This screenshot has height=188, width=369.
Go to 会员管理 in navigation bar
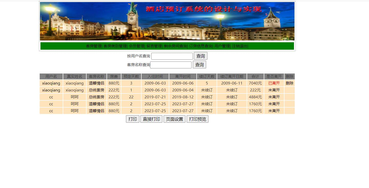[x=136, y=46]
